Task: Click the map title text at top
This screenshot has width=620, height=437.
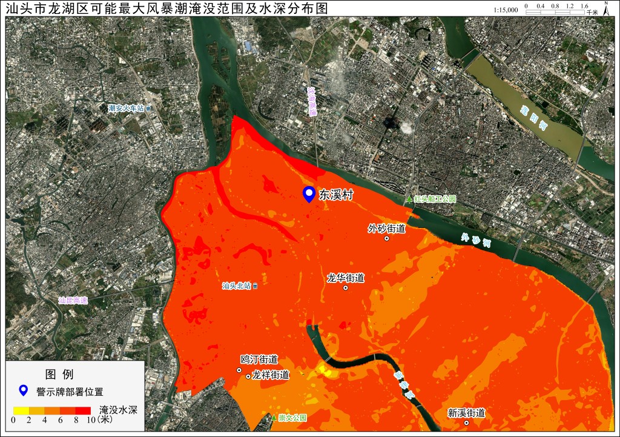Action: point(167,8)
